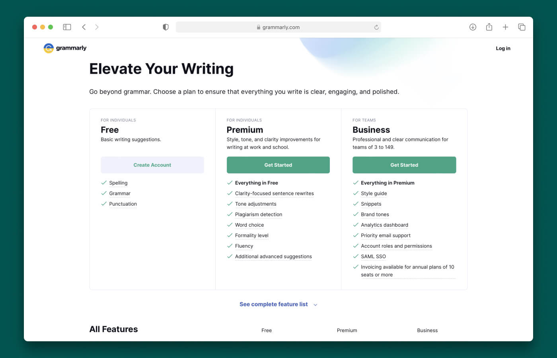The height and width of the screenshot is (358, 557).
Task: Click the chevron next to feature list link
Action: pos(315,304)
